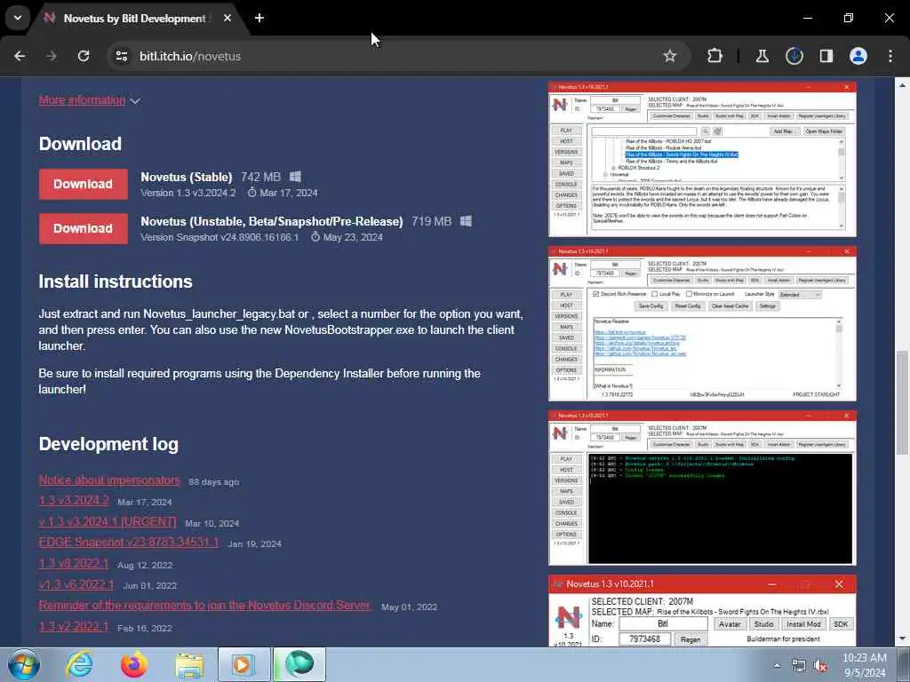Go back to the previous page

point(20,56)
